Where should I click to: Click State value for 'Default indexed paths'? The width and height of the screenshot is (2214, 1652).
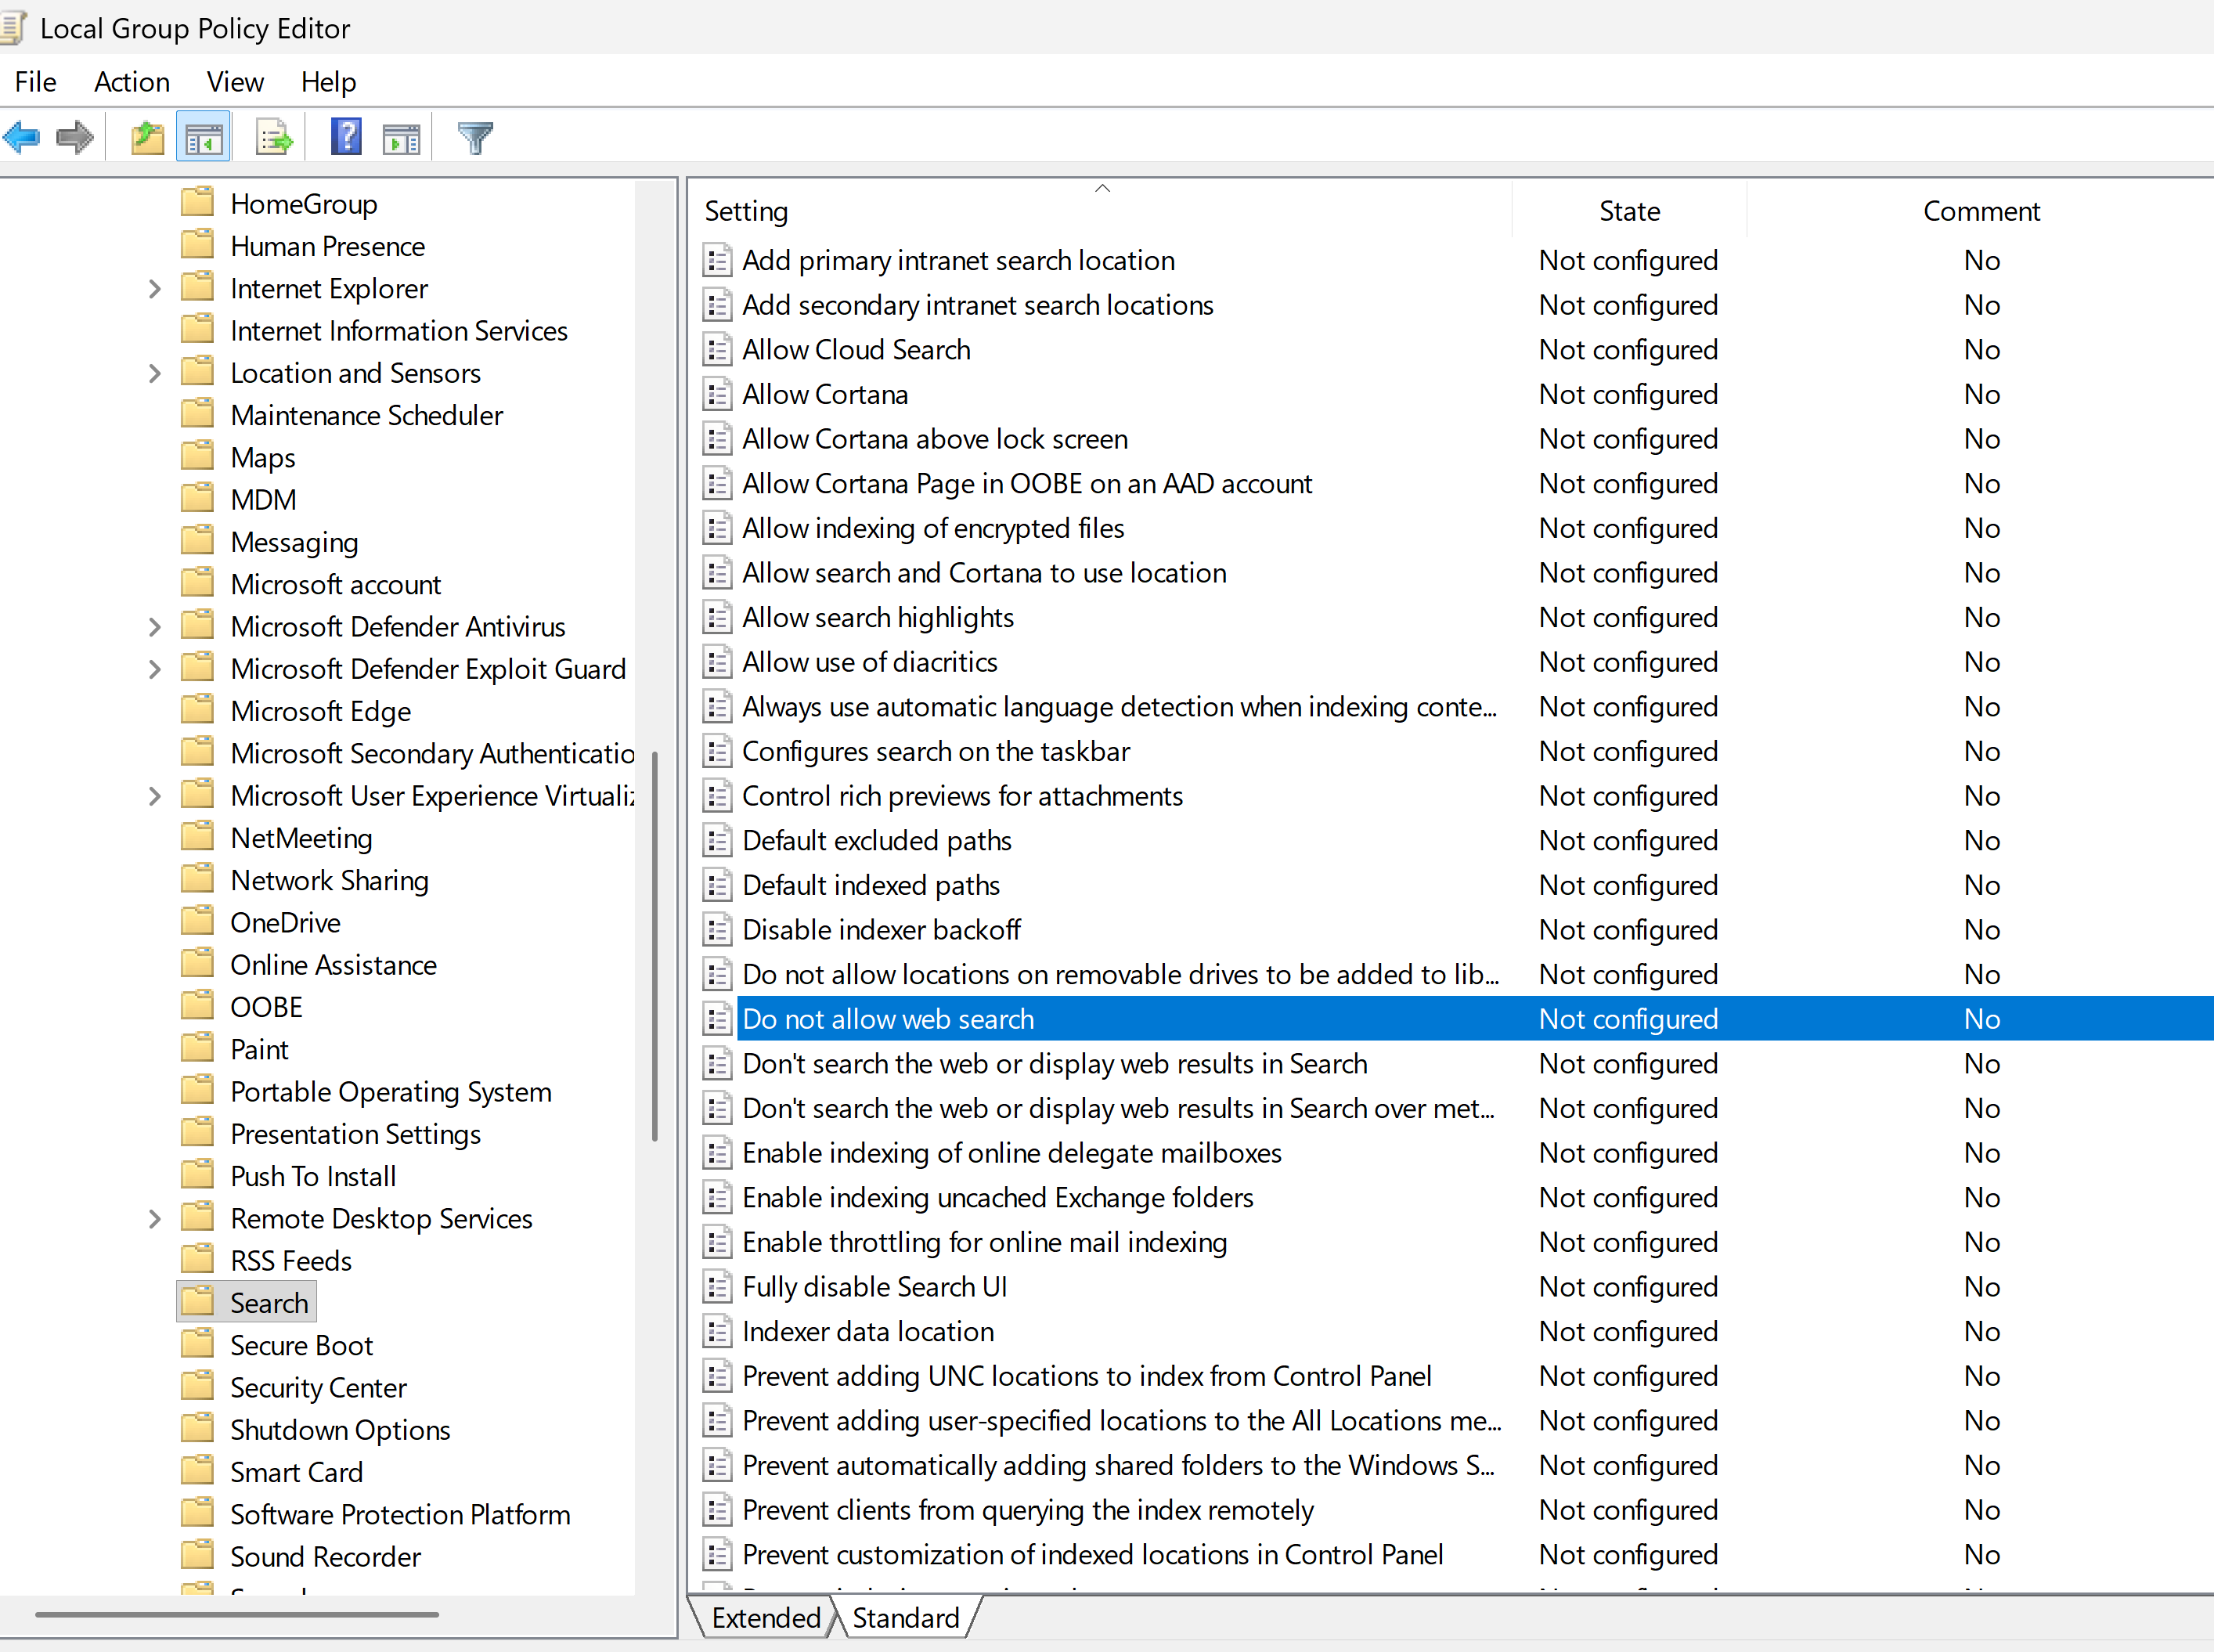(x=1628, y=885)
